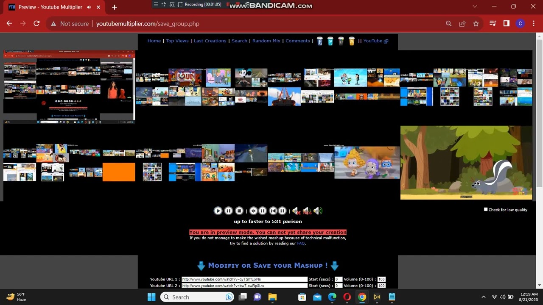Click the Volume field for URL 1
Screen dimensions: 543x305
coord(381,280)
